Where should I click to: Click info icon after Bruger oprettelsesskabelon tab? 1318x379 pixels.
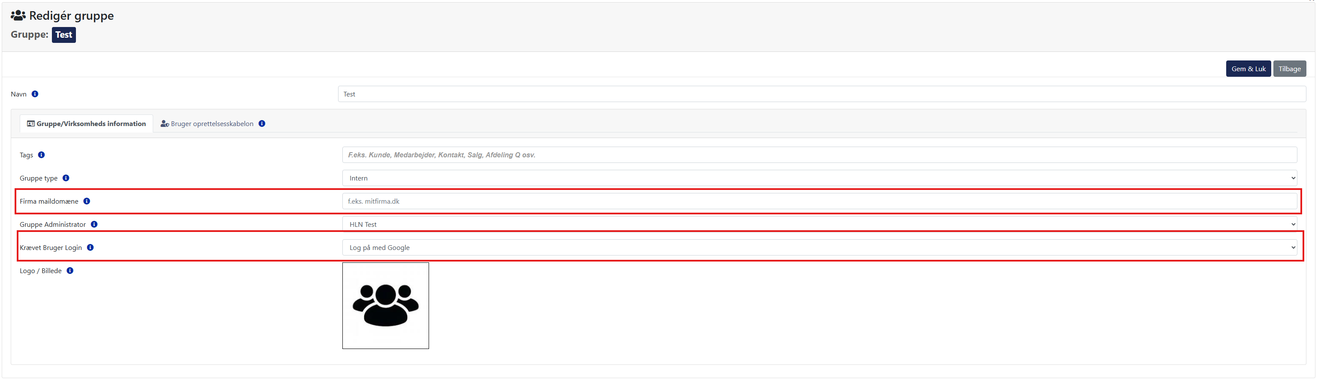coord(262,124)
